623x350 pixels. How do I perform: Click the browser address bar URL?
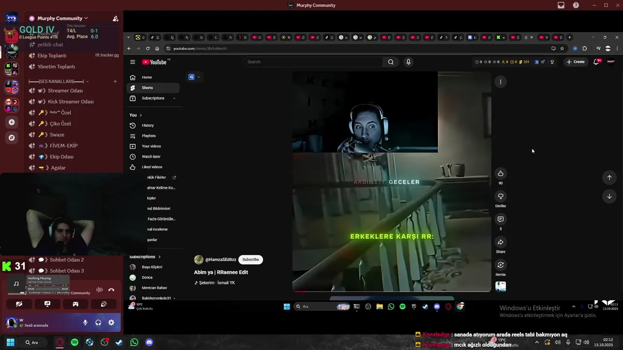[x=200, y=49]
